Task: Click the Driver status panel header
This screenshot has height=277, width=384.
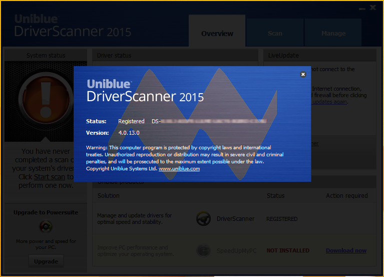Action: click(x=175, y=56)
